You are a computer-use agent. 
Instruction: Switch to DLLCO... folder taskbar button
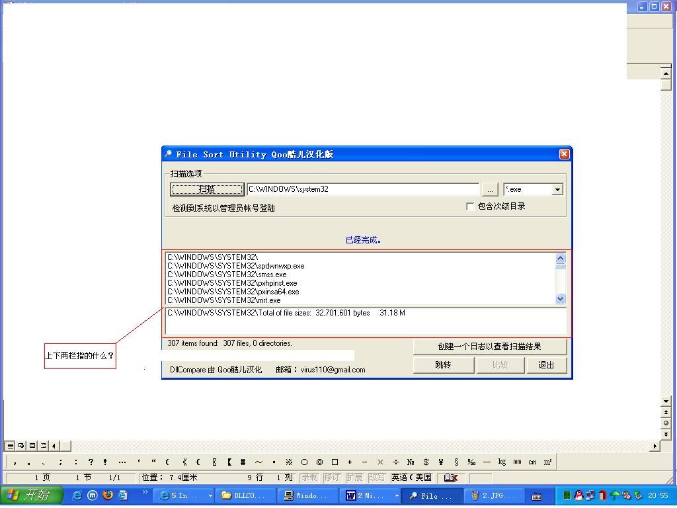246,495
